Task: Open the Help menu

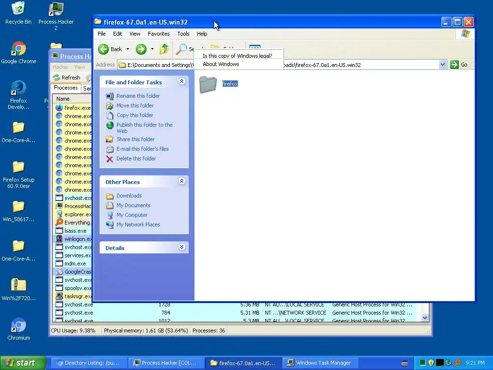Action: tap(202, 34)
